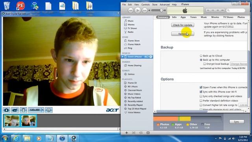Click the iTunes search field

click(x=236, y=11)
